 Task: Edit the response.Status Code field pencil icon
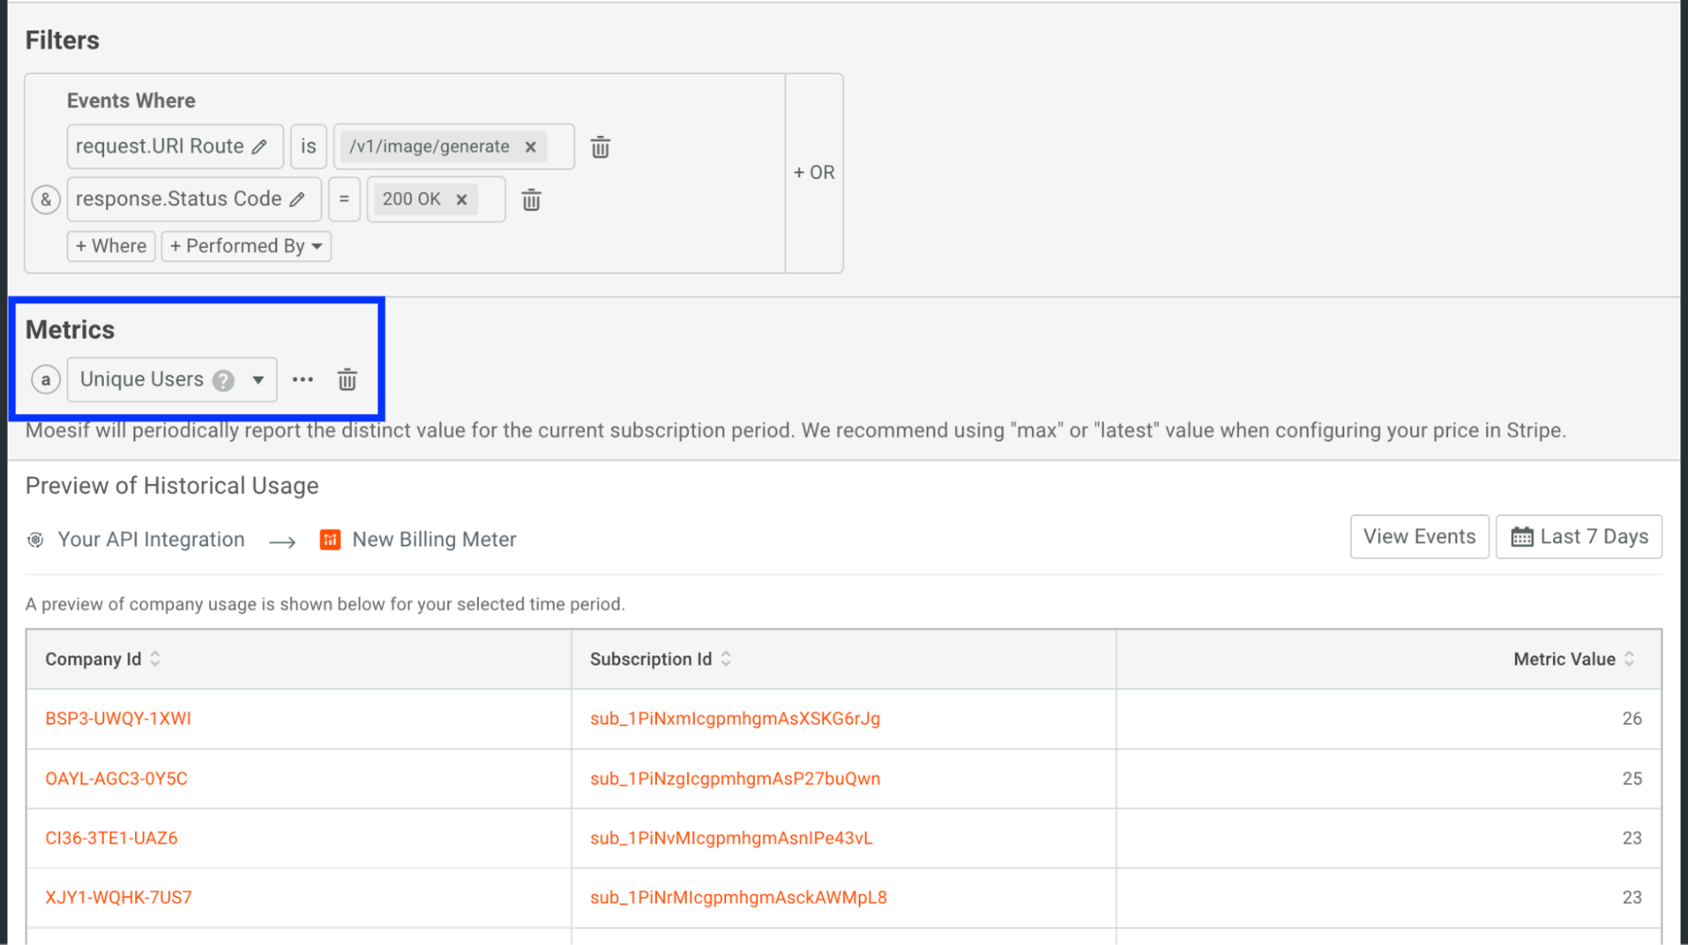coord(297,199)
